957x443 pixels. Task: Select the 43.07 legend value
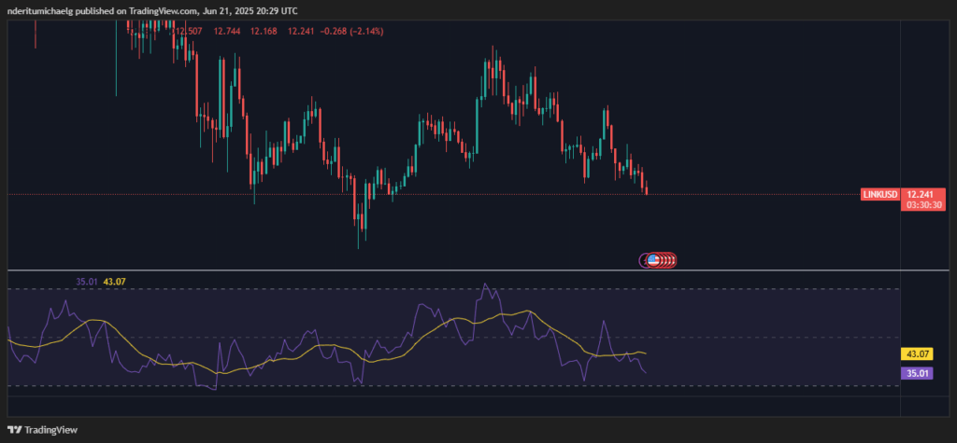pos(113,283)
